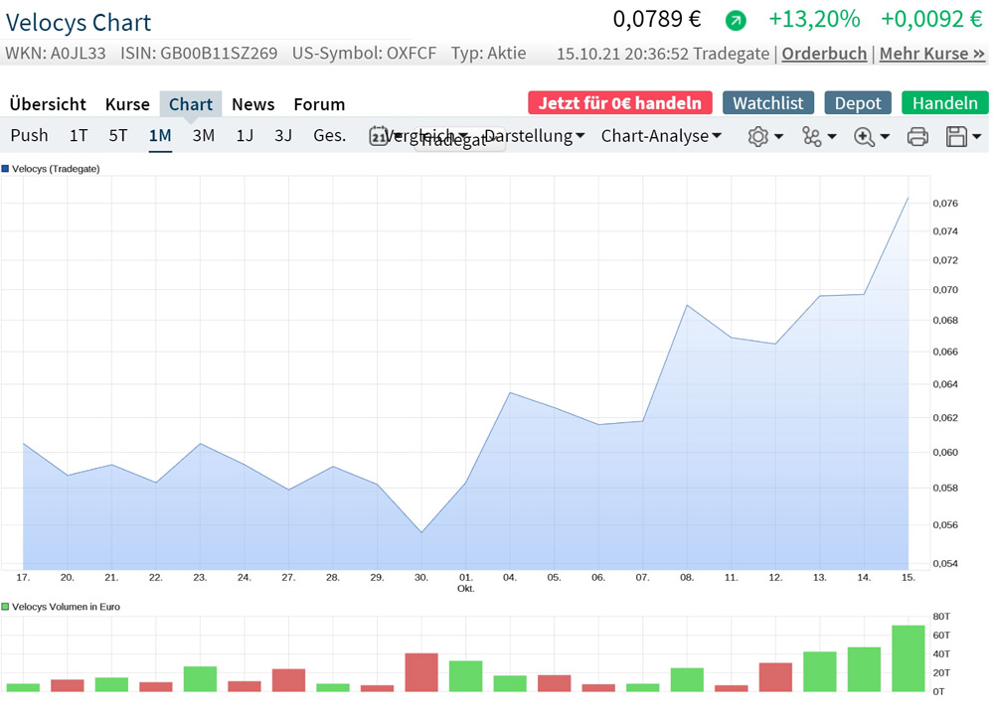Click Jetzt für 0€ handeln button

click(620, 102)
